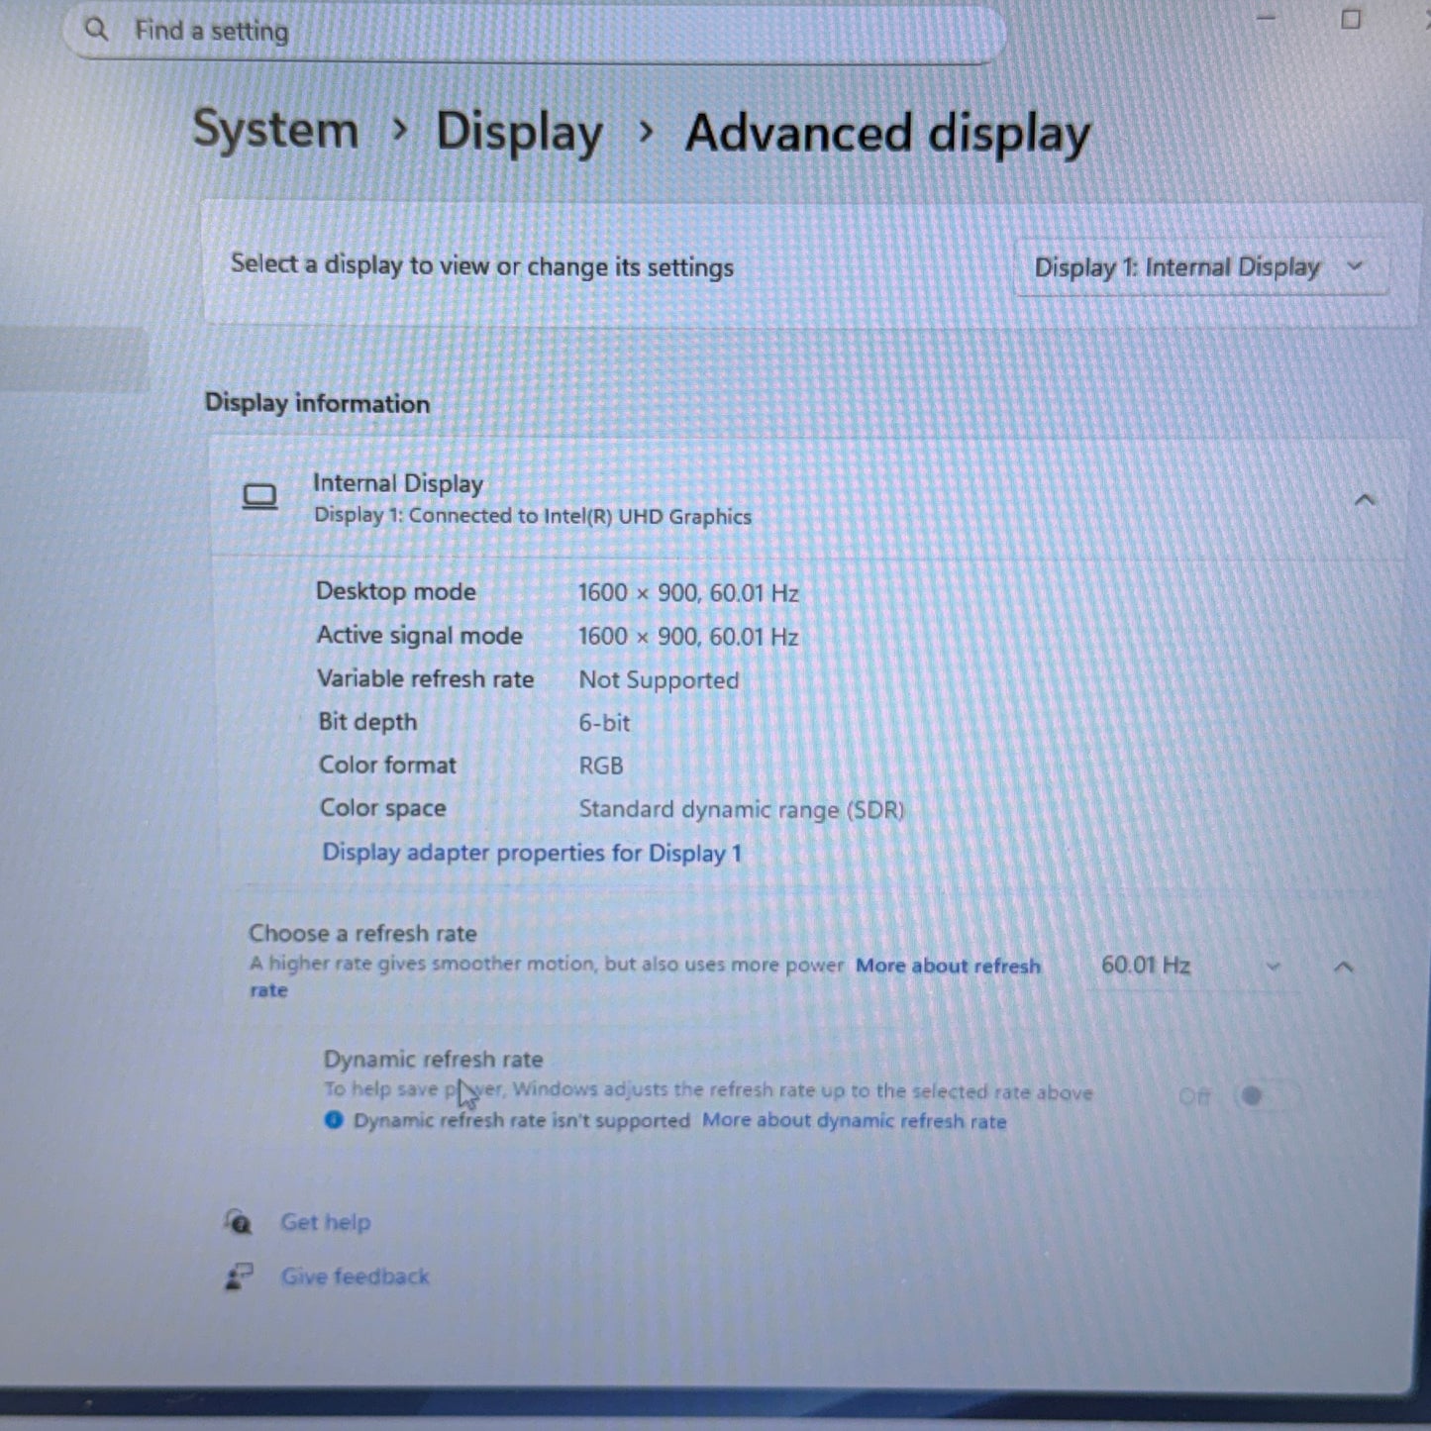Open More about dynamic refresh rate link
Image resolution: width=1431 pixels, height=1431 pixels.
[x=854, y=1120]
